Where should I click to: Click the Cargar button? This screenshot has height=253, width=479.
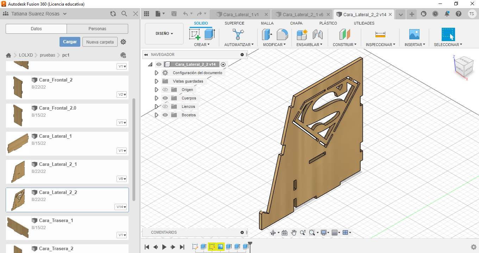click(x=70, y=41)
